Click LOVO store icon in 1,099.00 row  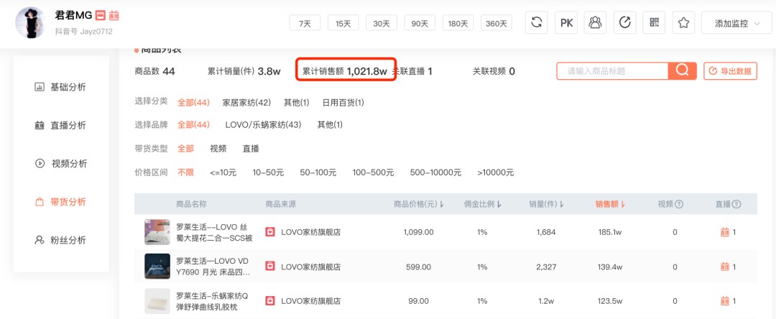269,232
